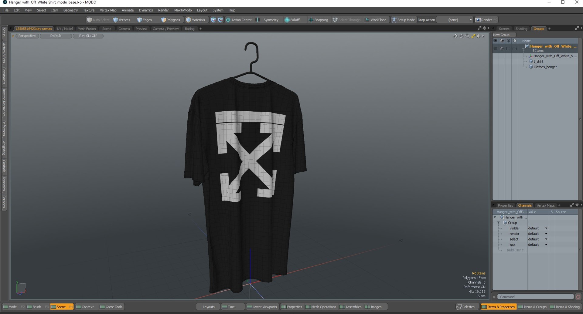Open the Palettes layout button

click(x=466, y=307)
